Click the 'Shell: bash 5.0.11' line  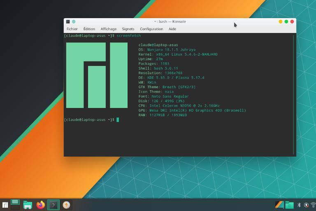(x=158, y=68)
